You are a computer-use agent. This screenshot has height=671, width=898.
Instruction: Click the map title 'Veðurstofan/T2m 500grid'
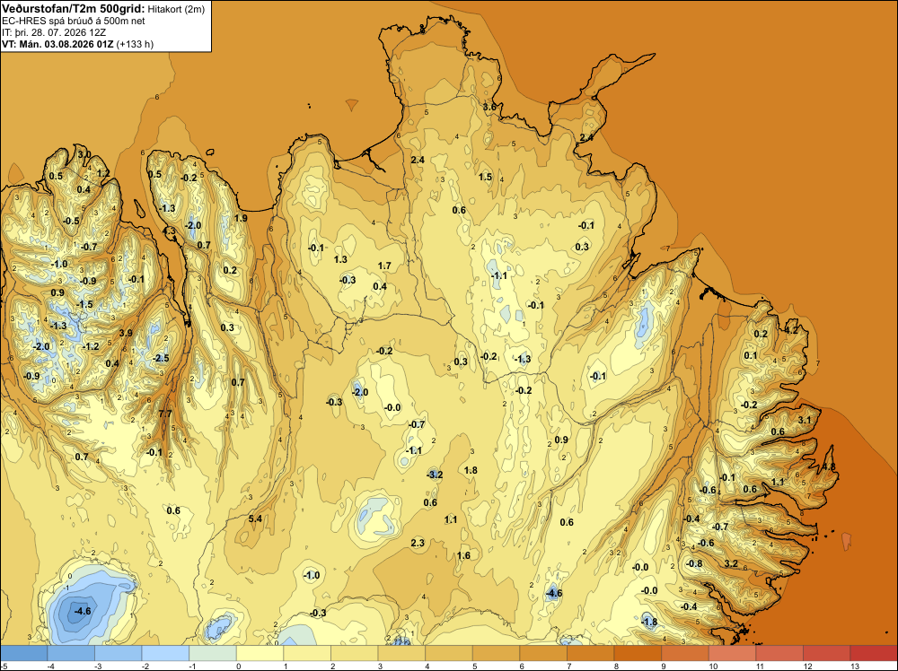(74, 9)
